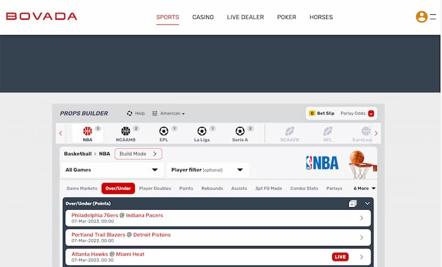Switch to the Game Markets tab

(x=82, y=188)
